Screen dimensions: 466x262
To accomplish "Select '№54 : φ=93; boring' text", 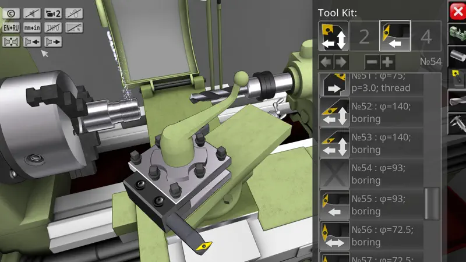I will tap(378, 174).
